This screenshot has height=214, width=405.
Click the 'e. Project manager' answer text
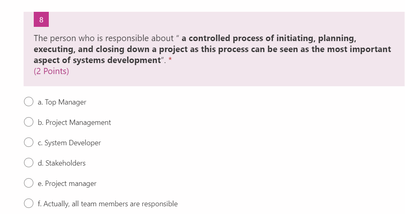[x=67, y=183]
